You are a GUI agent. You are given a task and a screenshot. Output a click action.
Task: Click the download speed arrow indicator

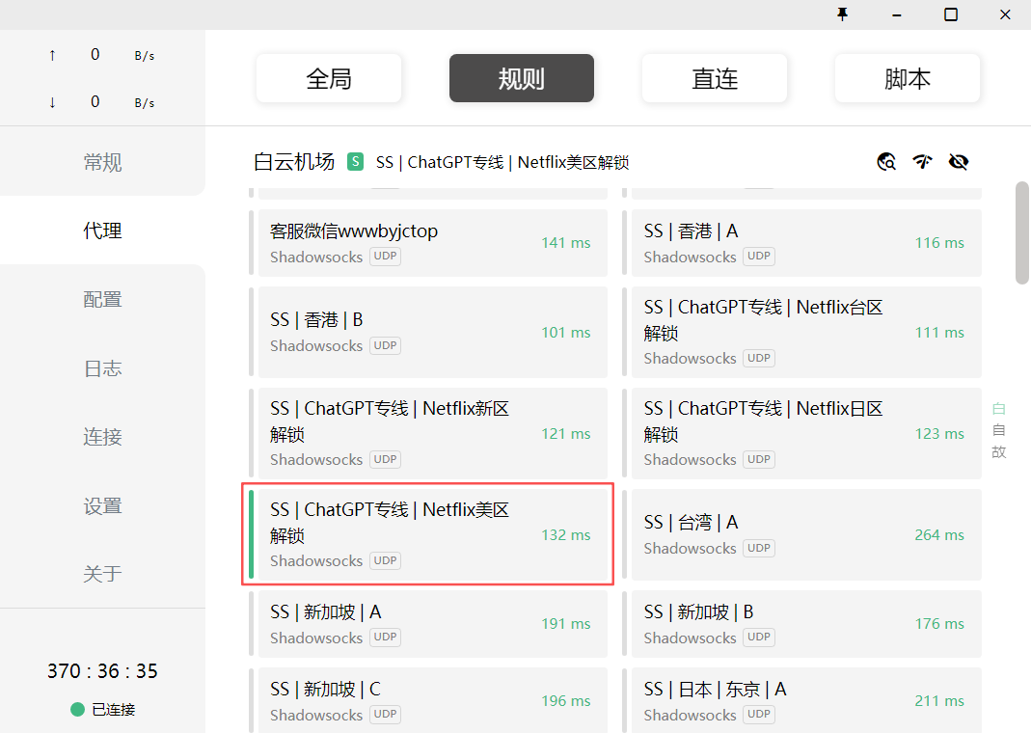point(52,102)
